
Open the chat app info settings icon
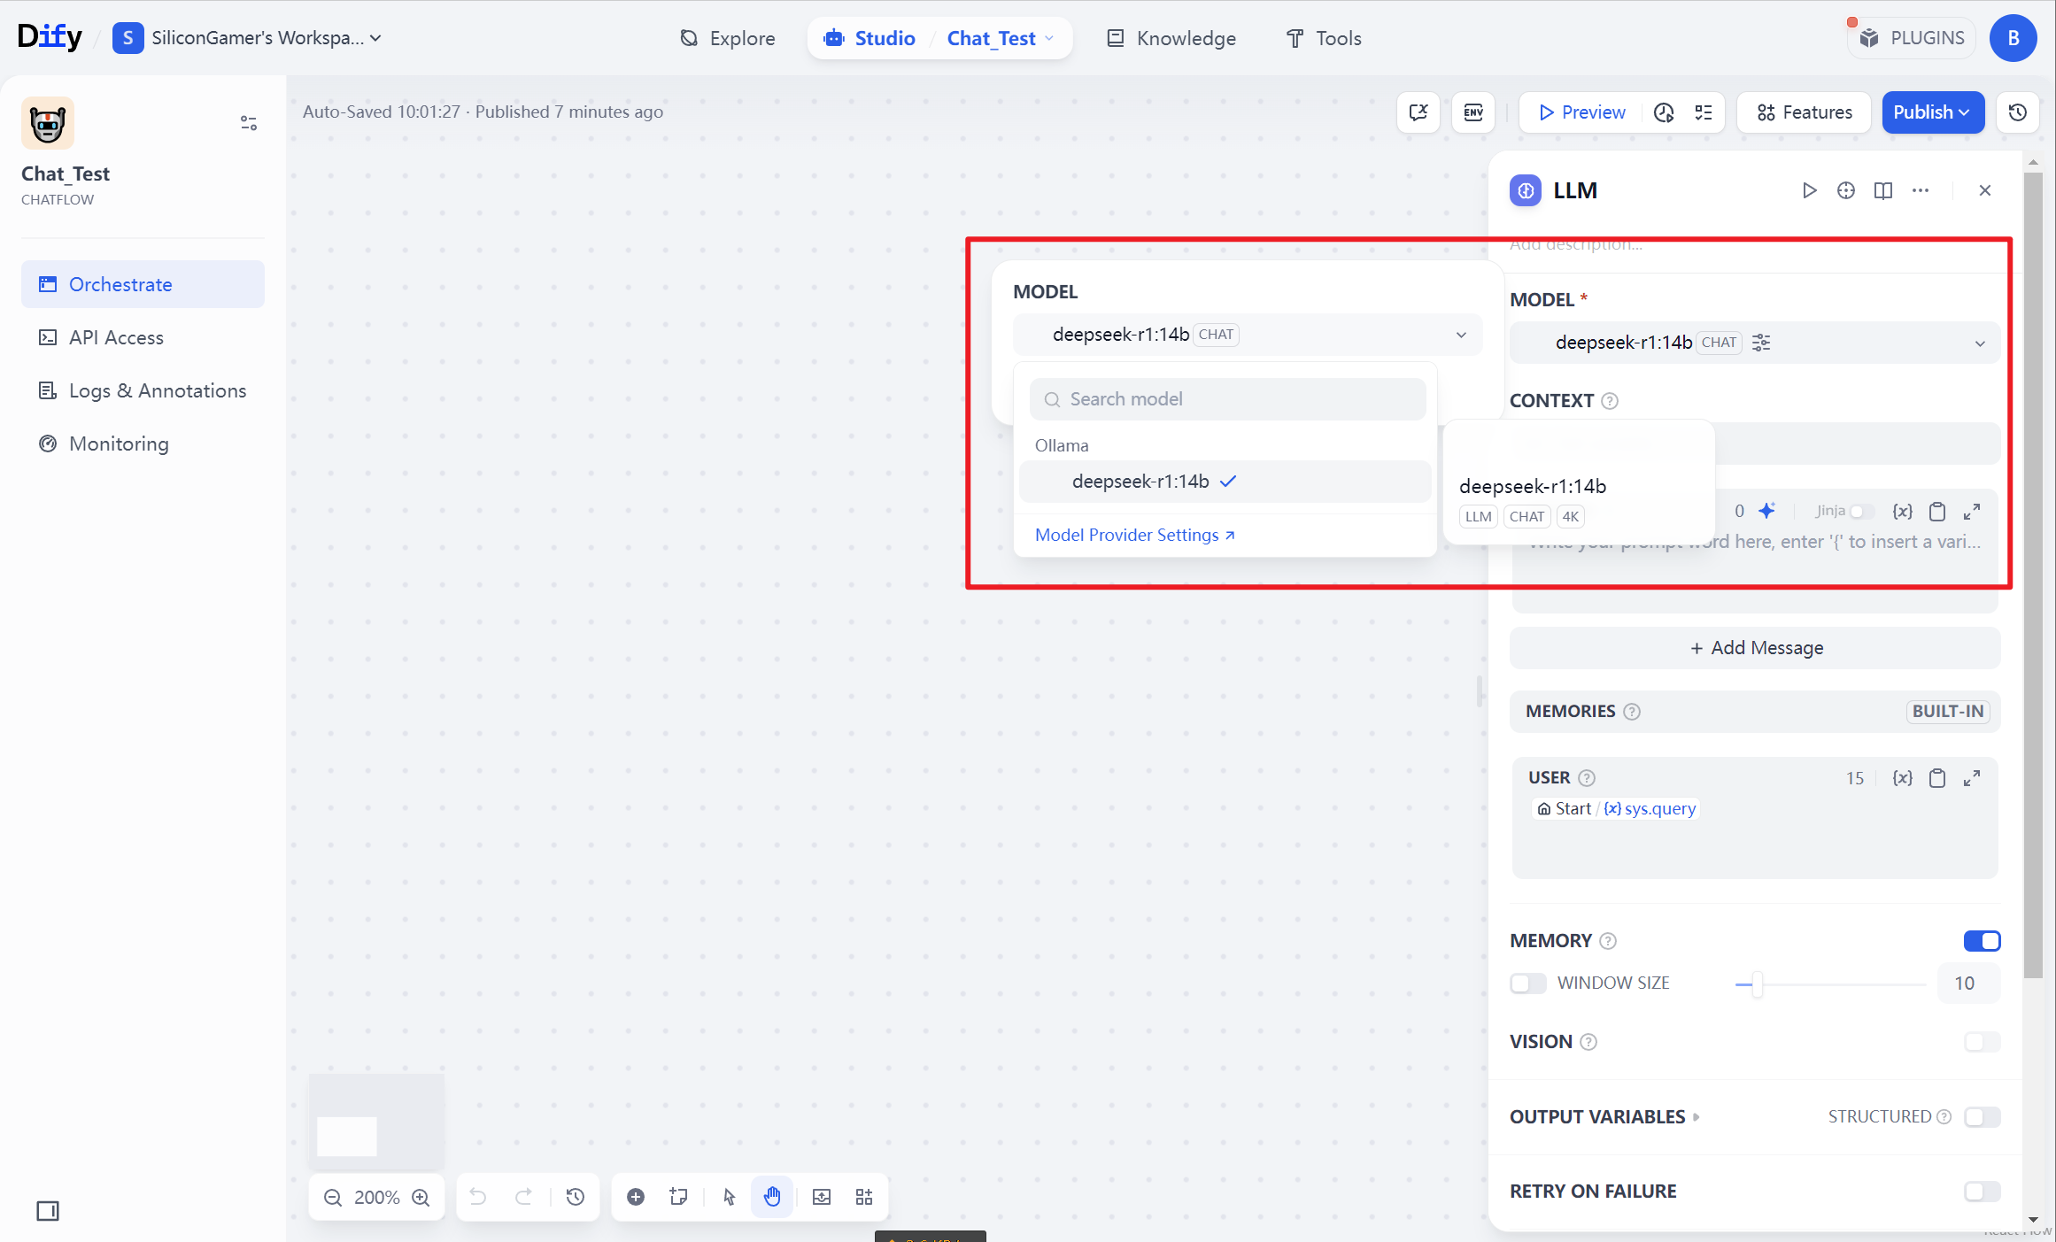pos(249,123)
